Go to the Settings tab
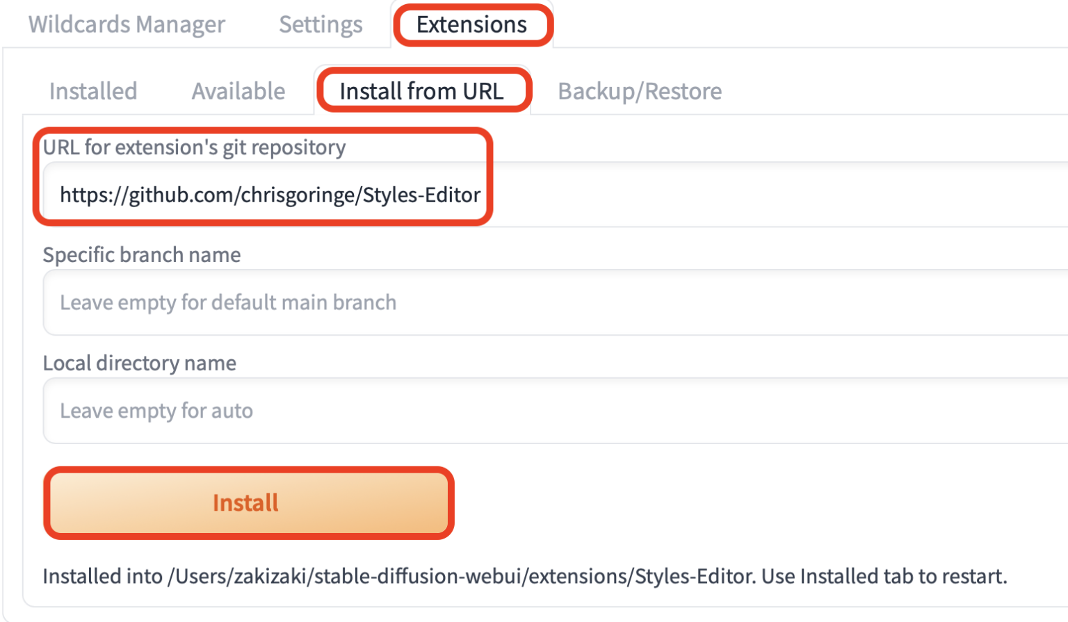Image resolution: width=1068 pixels, height=622 pixels. (319, 24)
